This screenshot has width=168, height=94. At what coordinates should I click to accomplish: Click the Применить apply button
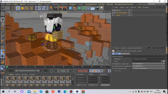105,85
